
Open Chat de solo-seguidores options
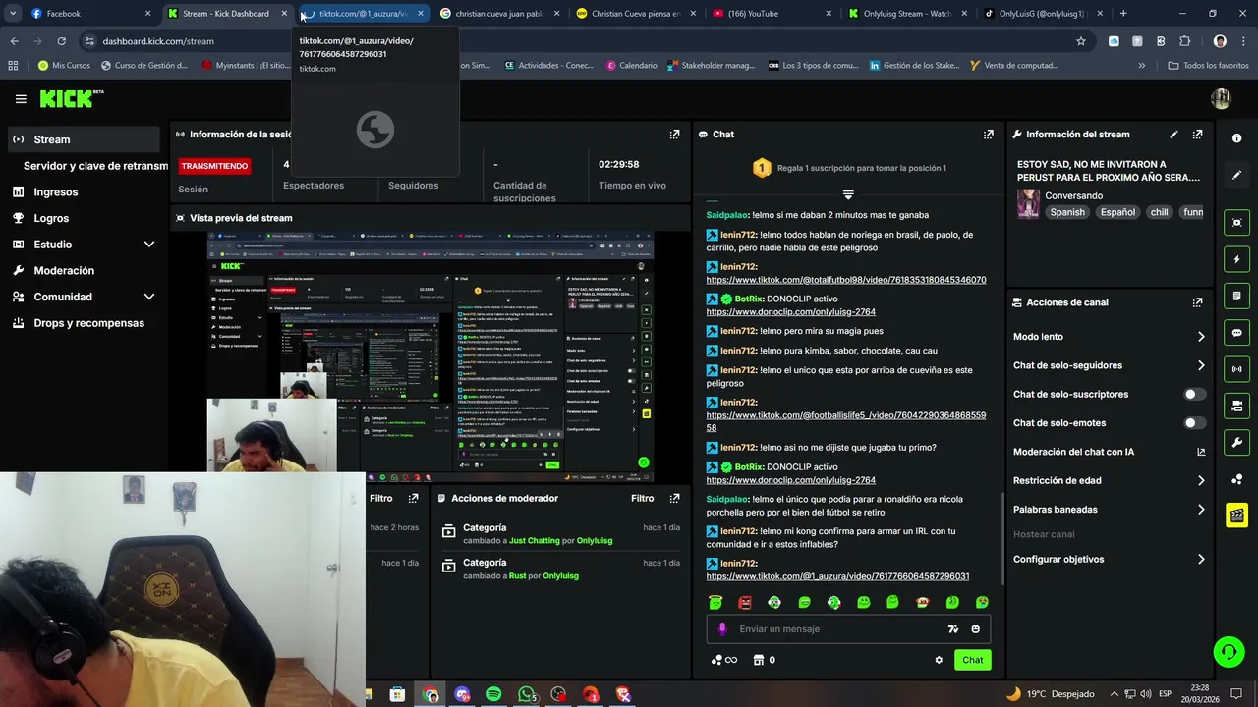(x=1109, y=365)
